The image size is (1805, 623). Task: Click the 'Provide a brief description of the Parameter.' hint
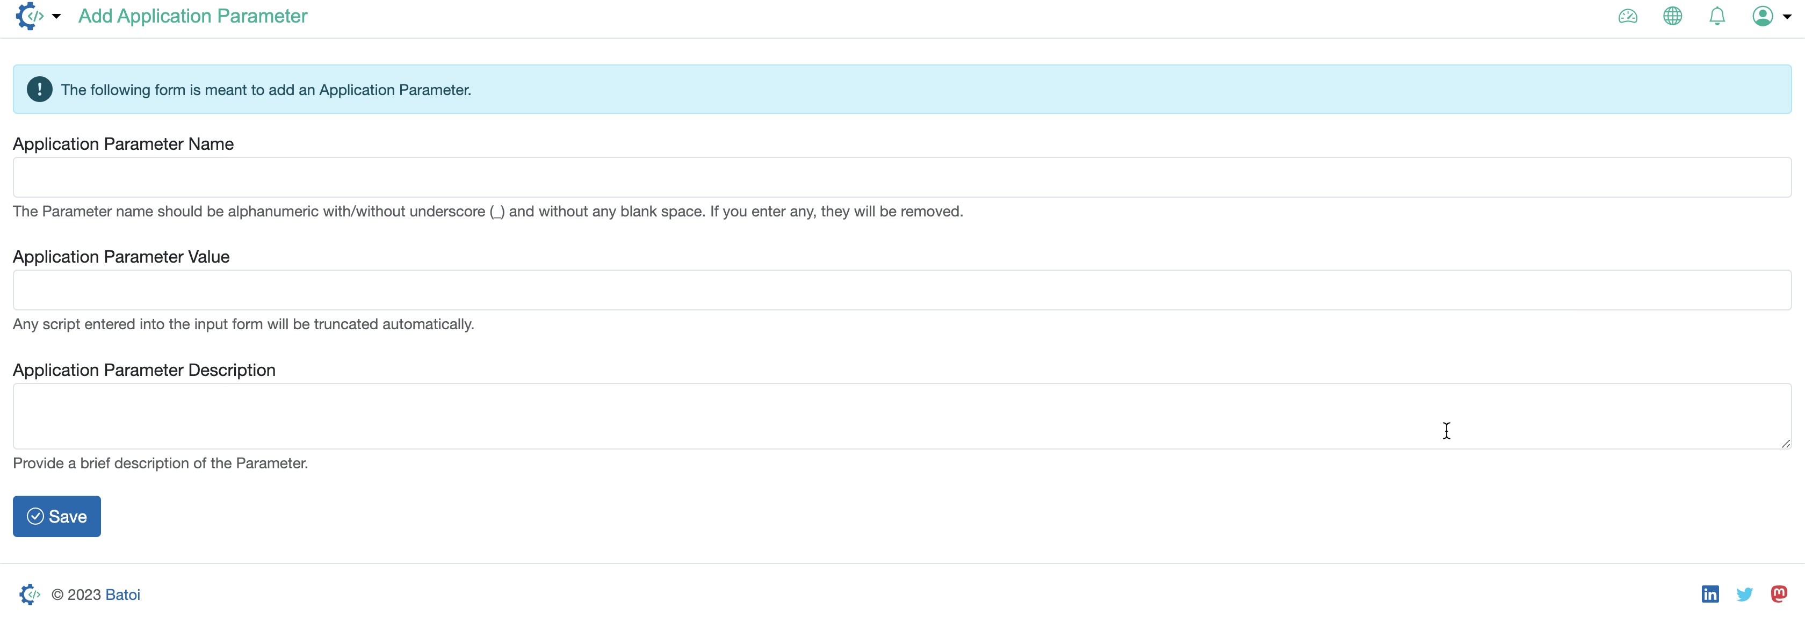click(x=161, y=463)
